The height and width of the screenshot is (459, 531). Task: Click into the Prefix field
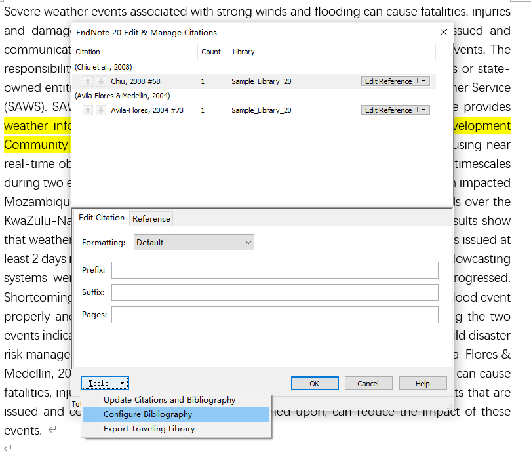(x=275, y=270)
